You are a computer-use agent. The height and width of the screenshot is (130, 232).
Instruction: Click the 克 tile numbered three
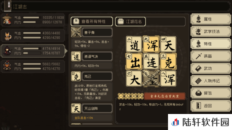pyautogui.click(x=168, y=61)
